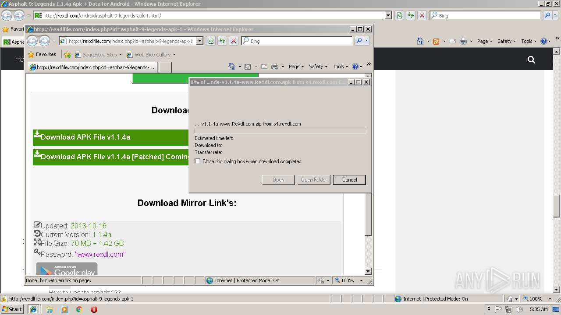The height and width of the screenshot is (315, 561).
Task: Open the Help icon in popup toolbar
Action: (x=355, y=66)
